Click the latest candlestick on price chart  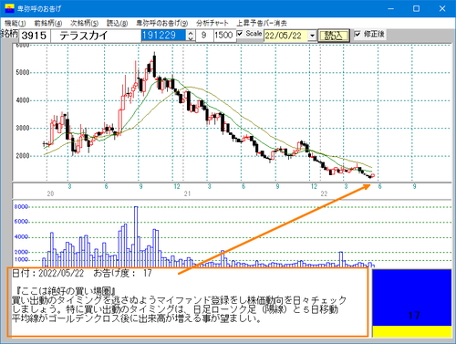373,175
